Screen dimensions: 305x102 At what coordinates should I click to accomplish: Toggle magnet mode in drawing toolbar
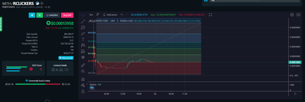tap(83, 79)
